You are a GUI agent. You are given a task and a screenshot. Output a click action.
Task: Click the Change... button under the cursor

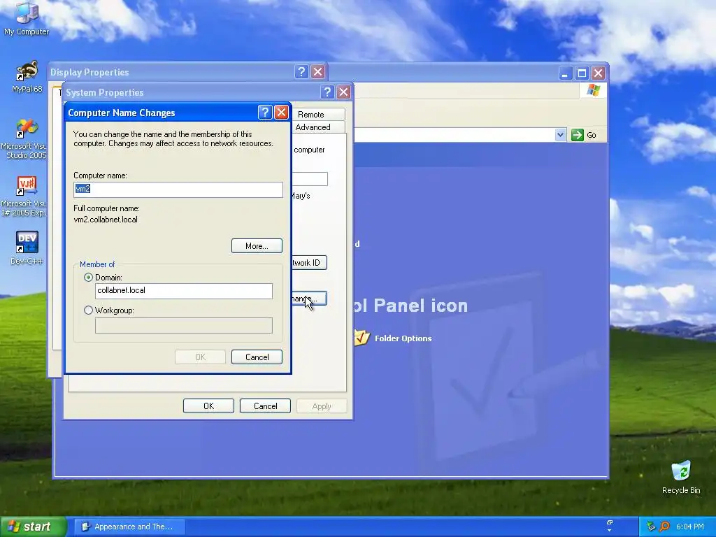point(309,299)
